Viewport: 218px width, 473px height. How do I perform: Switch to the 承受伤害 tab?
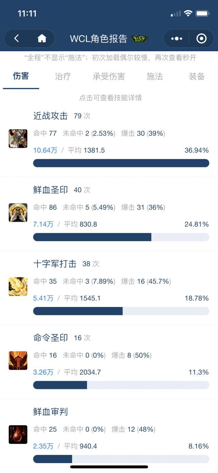(x=109, y=76)
